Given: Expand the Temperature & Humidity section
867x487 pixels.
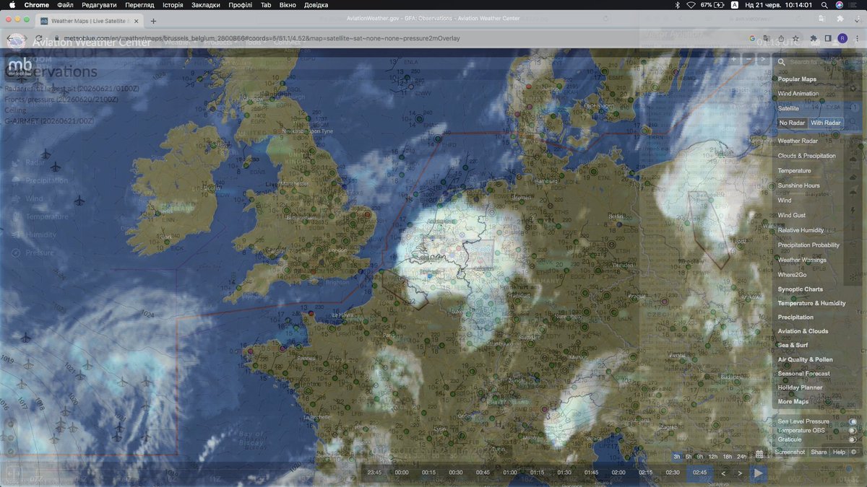Looking at the screenshot, I should click(811, 303).
